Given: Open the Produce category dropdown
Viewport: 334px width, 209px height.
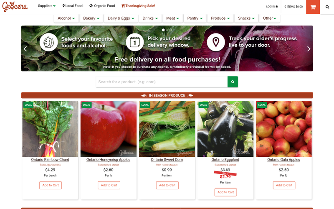Looking at the screenshot, I should pos(220,18).
